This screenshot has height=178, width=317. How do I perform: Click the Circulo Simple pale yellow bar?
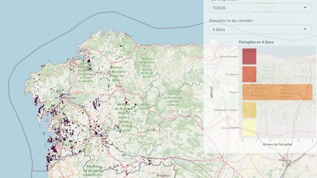[249, 128]
